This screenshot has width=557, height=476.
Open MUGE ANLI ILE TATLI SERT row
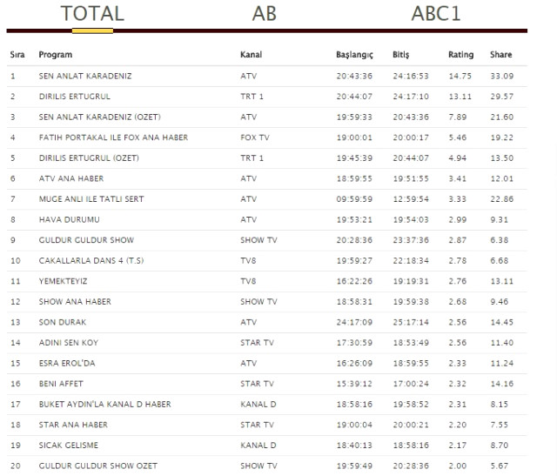pos(91,199)
